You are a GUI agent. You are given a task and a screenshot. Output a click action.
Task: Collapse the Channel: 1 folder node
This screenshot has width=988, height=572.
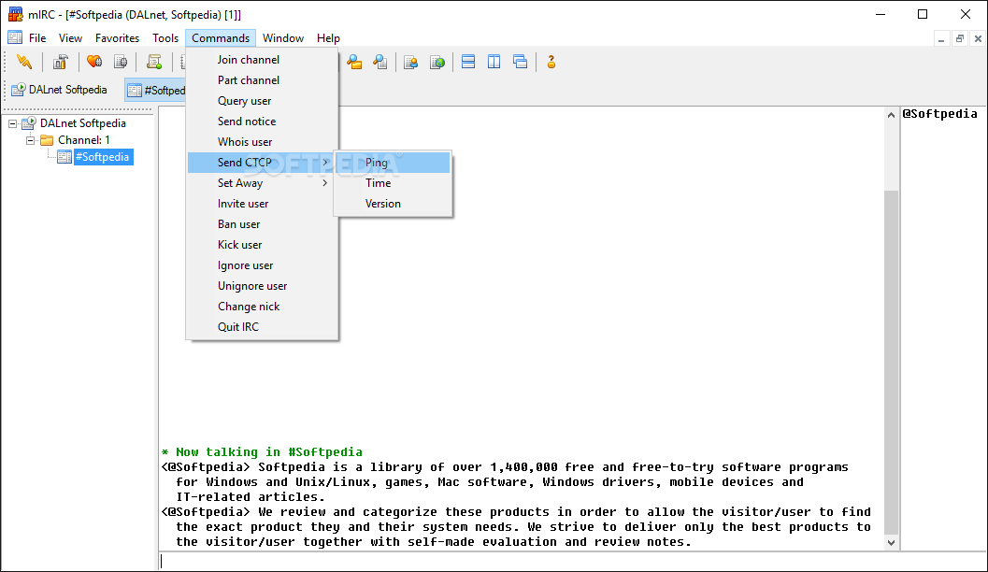pyautogui.click(x=30, y=140)
